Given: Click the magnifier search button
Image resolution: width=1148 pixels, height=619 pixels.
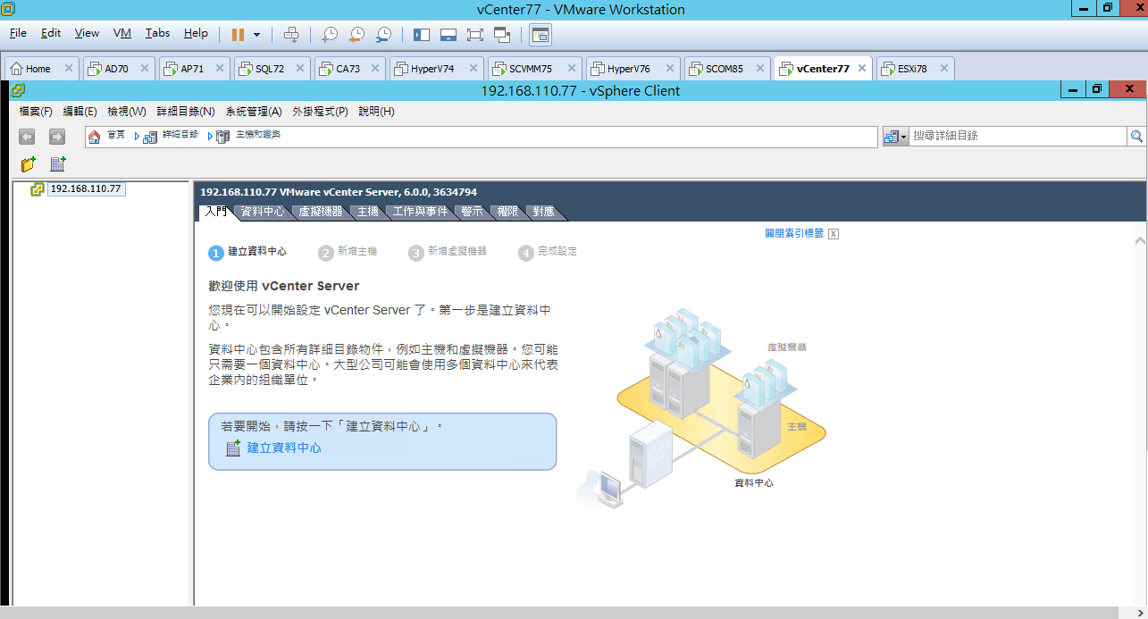Looking at the screenshot, I should pyautogui.click(x=1136, y=136).
